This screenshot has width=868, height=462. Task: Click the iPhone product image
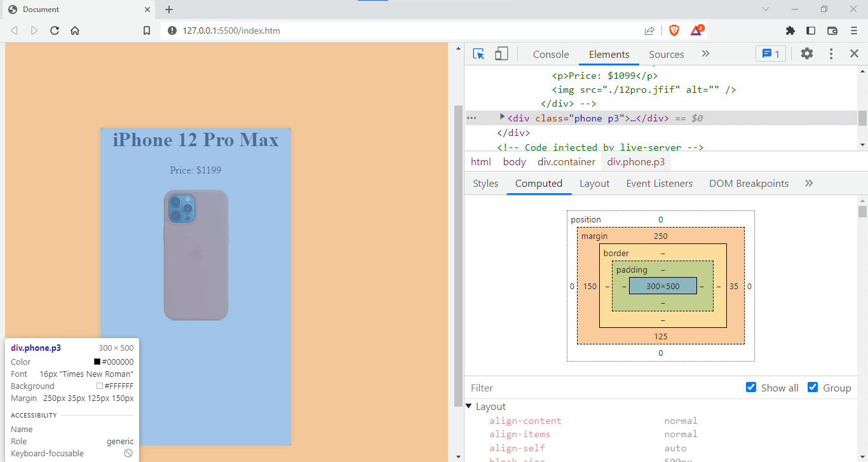pyautogui.click(x=196, y=255)
